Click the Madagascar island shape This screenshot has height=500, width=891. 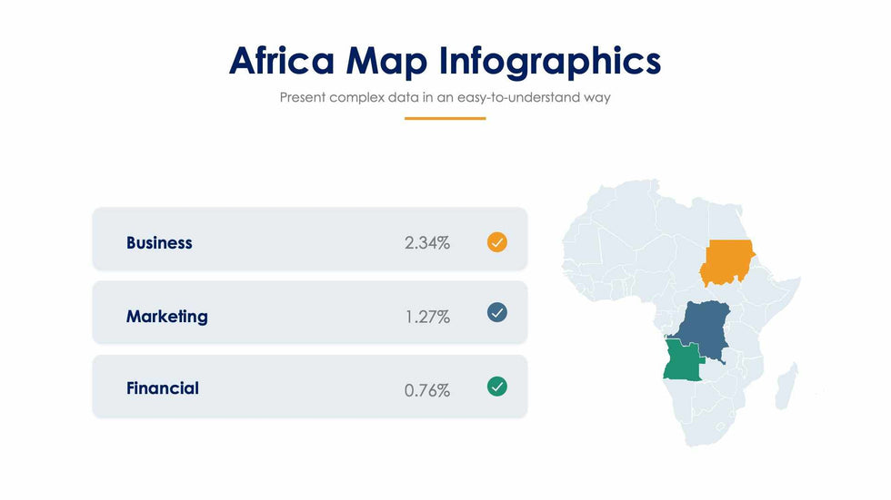tap(787, 385)
